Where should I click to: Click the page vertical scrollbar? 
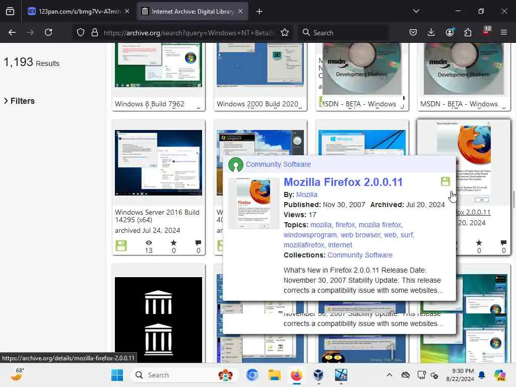513,199
